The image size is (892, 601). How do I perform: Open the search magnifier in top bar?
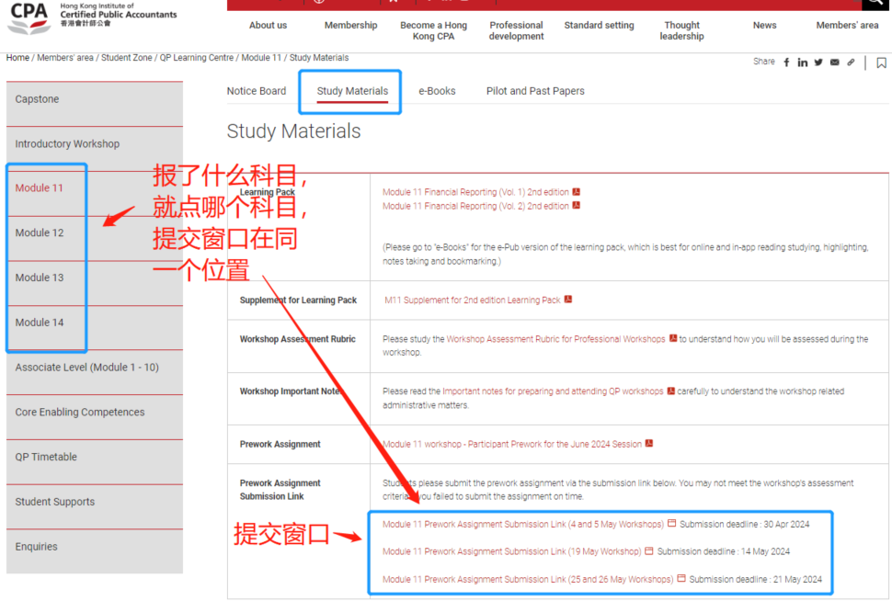click(876, 4)
